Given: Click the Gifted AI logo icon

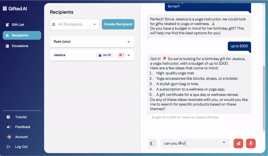Looking at the screenshot, I should (x=5, y=9).
